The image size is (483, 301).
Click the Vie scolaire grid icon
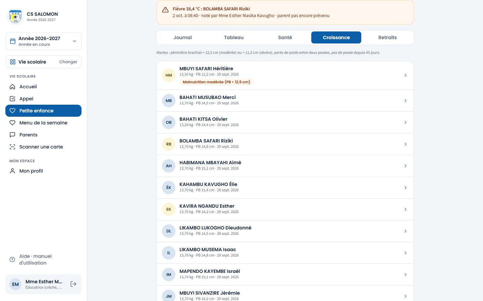coord(13,62)
